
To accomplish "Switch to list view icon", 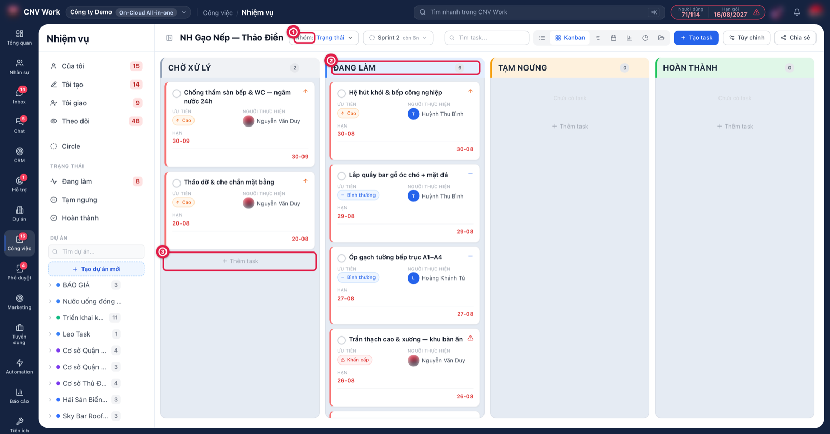I will [542, 38].
